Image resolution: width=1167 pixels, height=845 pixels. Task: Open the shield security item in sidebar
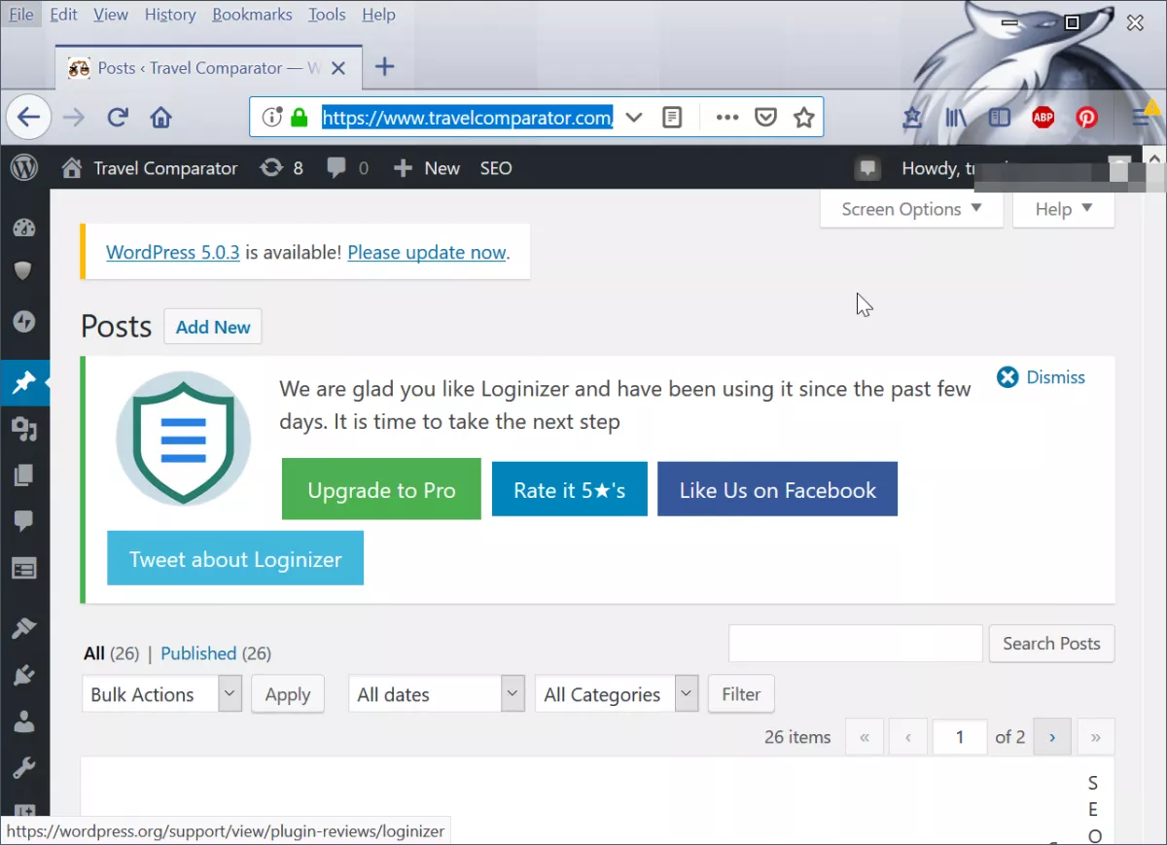point(24,271)
